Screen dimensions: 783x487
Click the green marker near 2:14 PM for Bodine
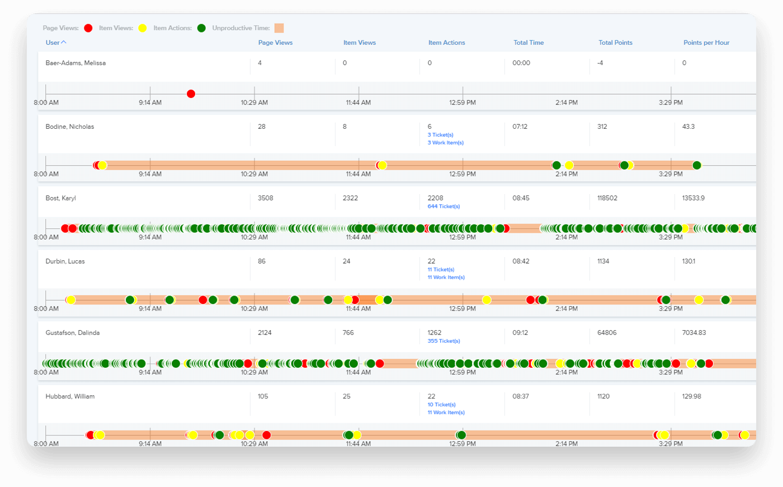pyautogui.click(x=556, y=165)
